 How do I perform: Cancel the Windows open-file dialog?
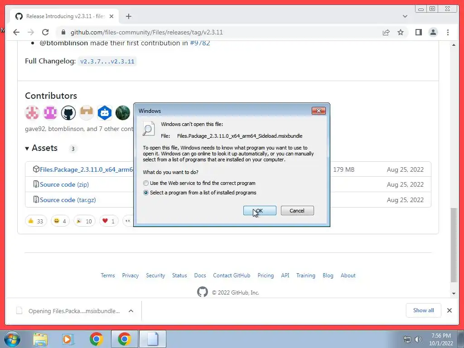297,211
